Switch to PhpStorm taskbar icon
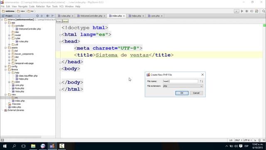Viewport: 266px width, 150px height. pyautogui.click(x=52, y=146)
